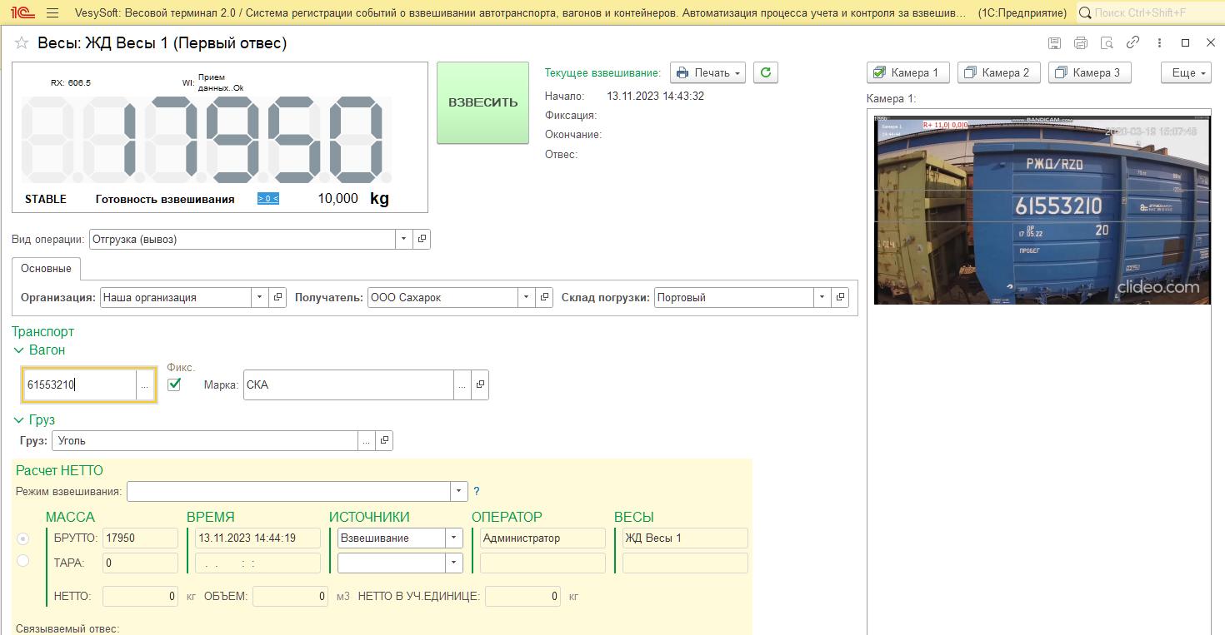Screen dimensions: 1225x635
Task: Click the save diskette icon in header
Action: pos(1054,43)
